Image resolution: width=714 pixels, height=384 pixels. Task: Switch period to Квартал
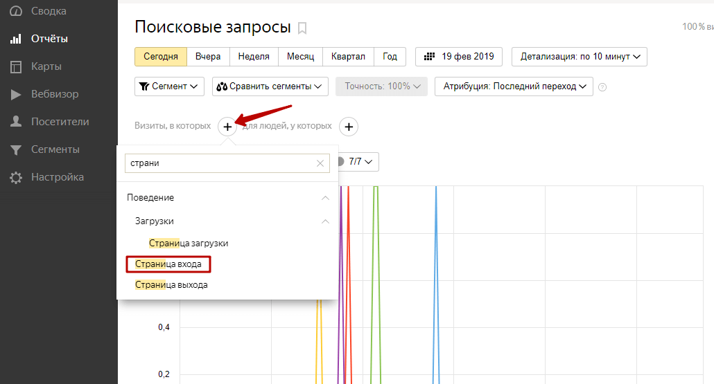pyautogui.click(x=348, y=57)
